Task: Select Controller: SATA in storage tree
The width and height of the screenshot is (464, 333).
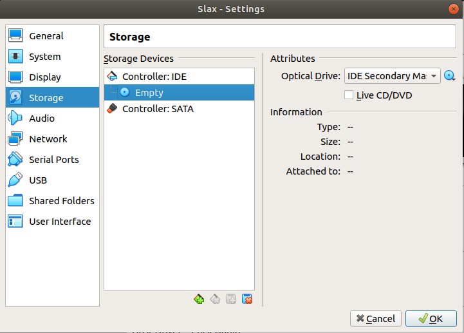Action: pos(179,109)
